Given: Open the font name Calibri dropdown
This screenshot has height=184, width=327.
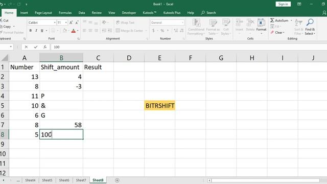Looking at the screenshot, I should (55, 22).
